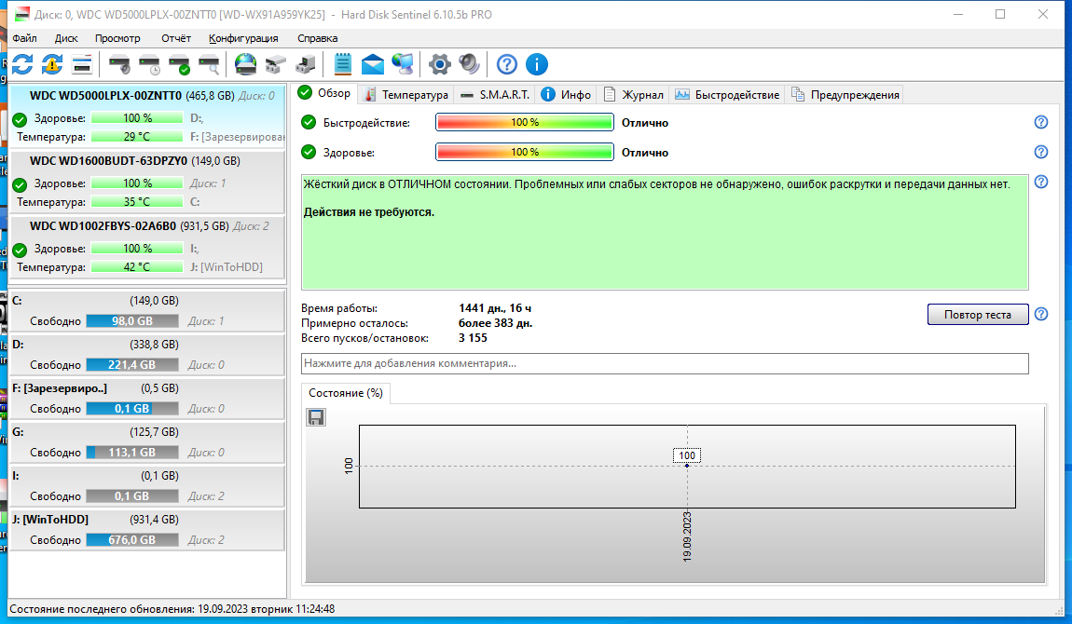Click help icon next to Быстродействие row
The image size is (1072, 624).
1041,122
